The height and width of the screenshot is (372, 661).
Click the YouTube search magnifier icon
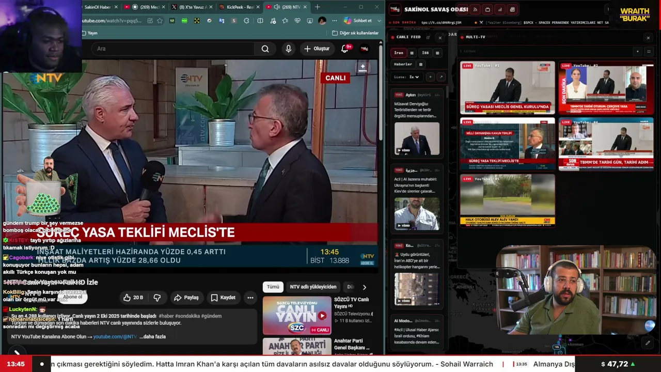pos(265,49)
